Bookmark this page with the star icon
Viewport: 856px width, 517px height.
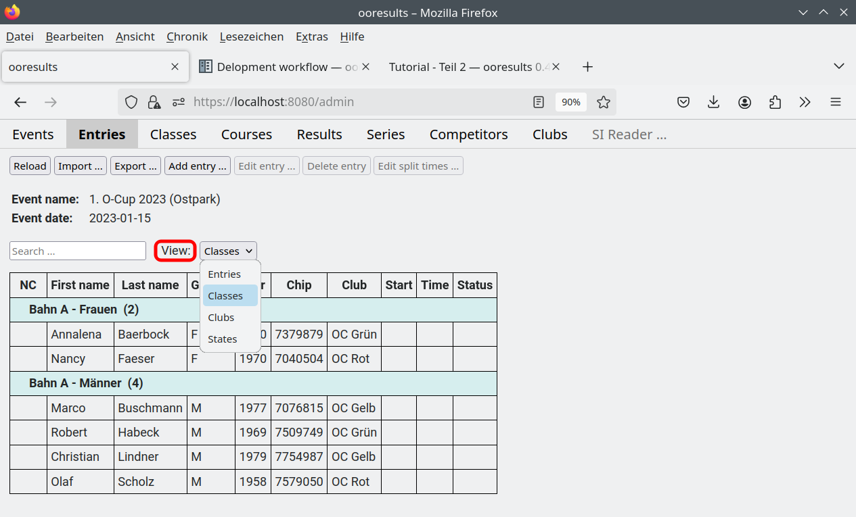click(604, 102)
